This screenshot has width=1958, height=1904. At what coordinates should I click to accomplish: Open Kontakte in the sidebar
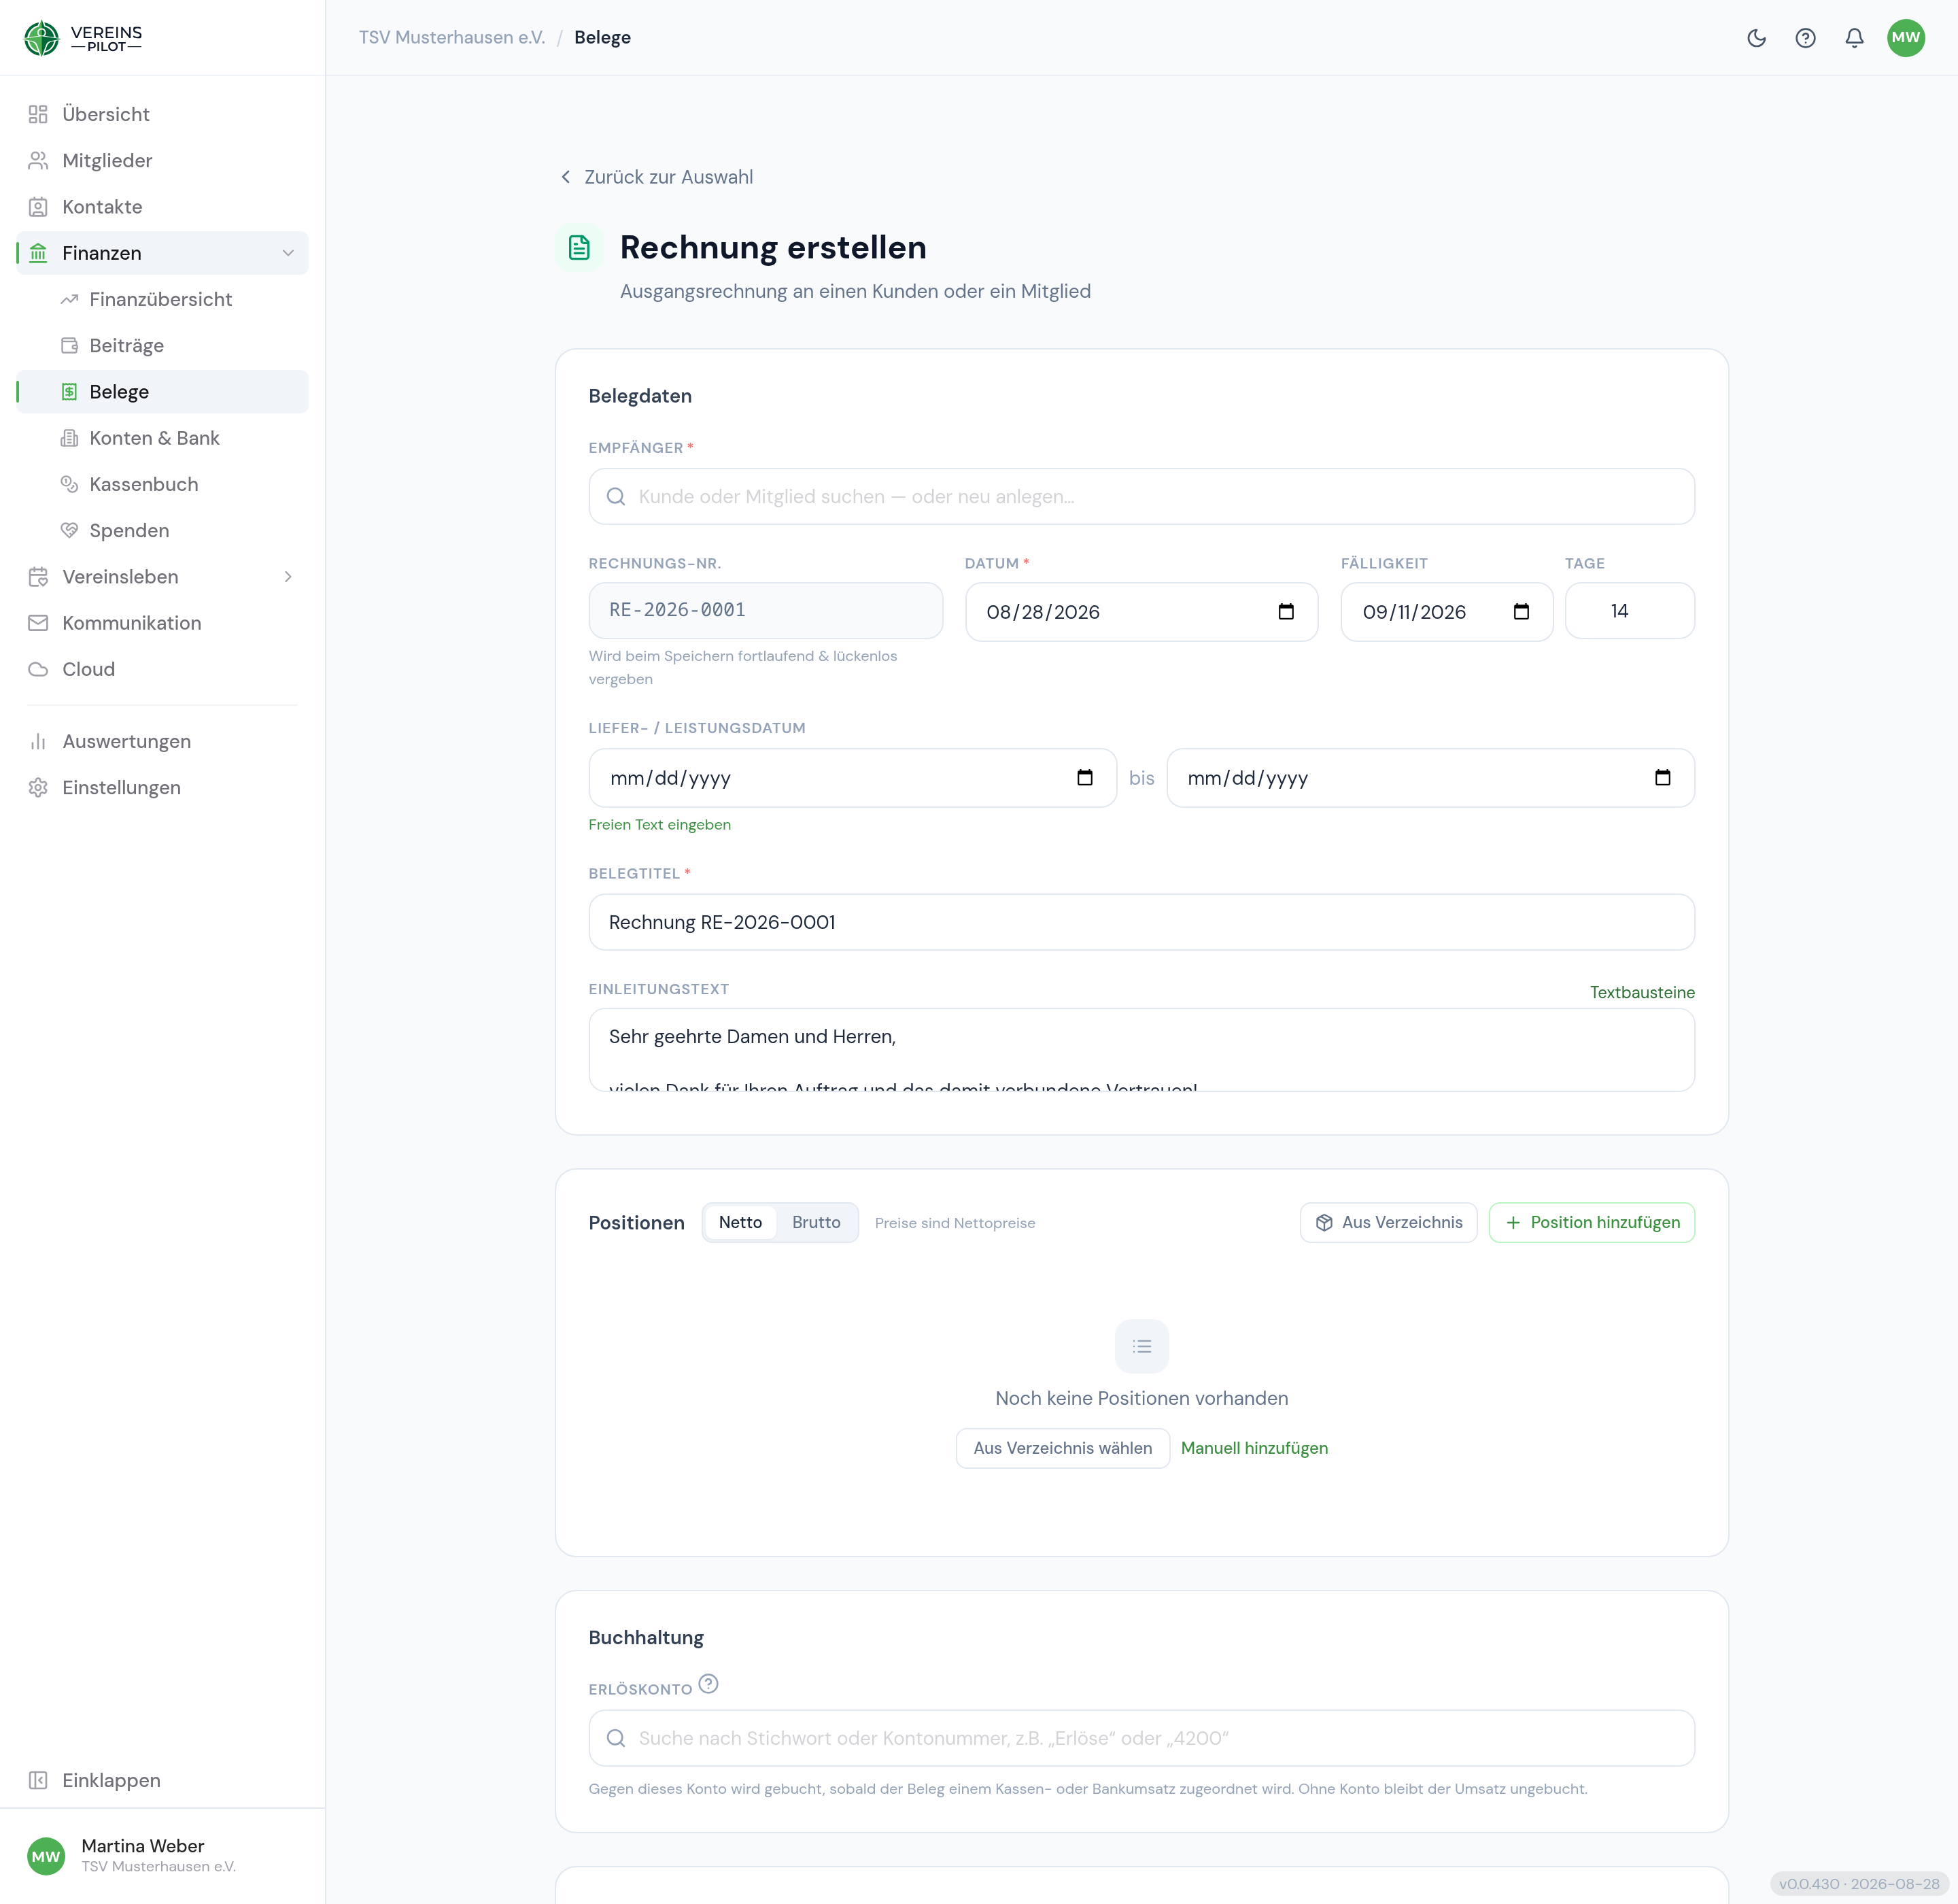coord(162,207)
